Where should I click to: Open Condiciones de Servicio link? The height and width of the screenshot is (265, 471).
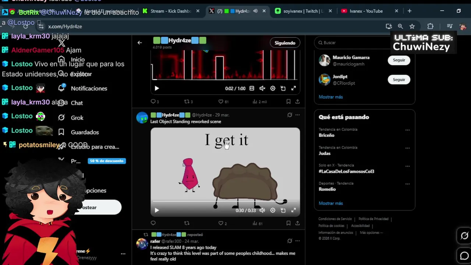click(x=335, y=219)
